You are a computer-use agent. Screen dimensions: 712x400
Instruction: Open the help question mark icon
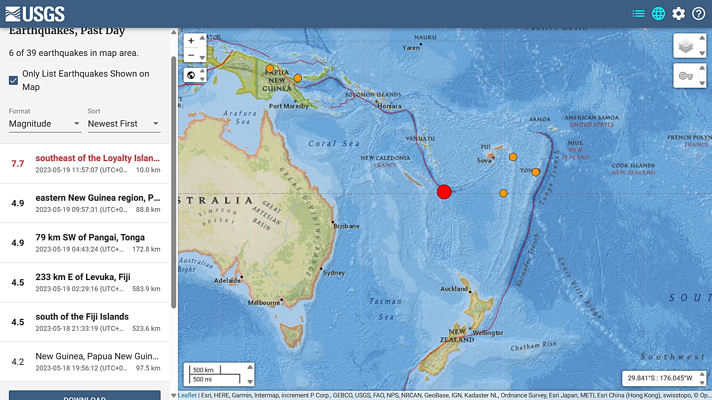click(699, 14)
